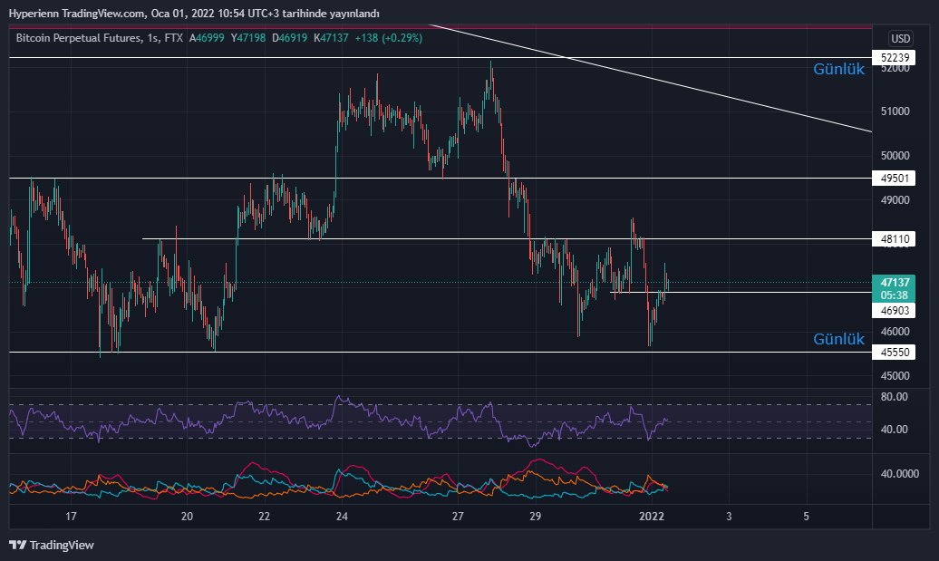Viewport: 939px width, 561px height.
Task: Select the countdown timer label 05:38
Action: (x=895, y=295)
